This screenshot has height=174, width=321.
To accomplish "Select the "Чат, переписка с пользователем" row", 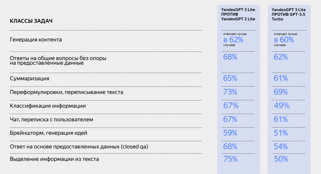I will point(51,119).
